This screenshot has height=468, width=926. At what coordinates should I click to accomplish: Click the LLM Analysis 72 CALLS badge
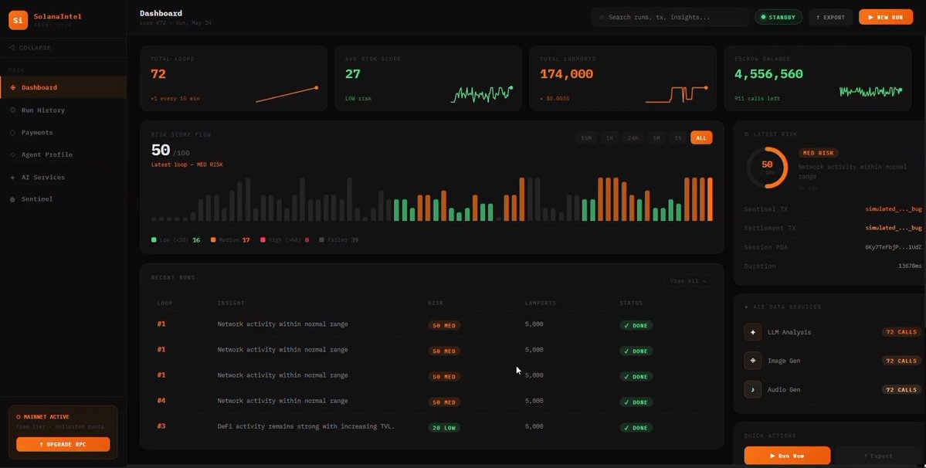(901, 332)
